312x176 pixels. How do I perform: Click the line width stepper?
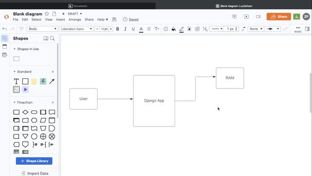pyautogui.click(x=236, y=29)
